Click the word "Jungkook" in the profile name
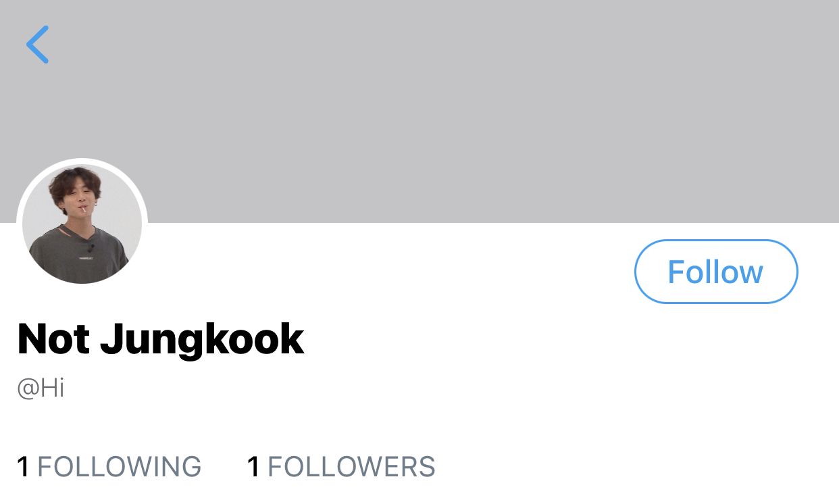The height and width of the screenshot is (500, 839). pyautogui.click(x=203, y=339)
